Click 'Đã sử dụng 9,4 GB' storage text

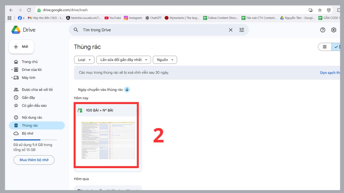coord(33,147)
